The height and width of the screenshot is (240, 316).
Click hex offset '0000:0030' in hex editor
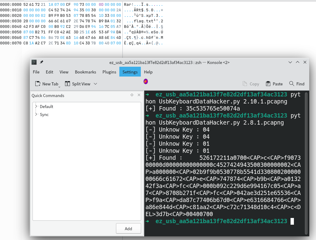point(11,21)
